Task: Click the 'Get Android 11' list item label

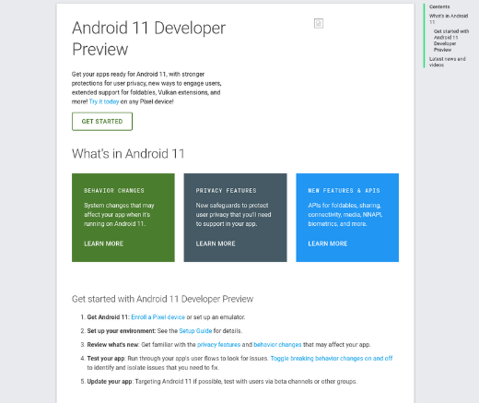Action: tap(108, 317)
